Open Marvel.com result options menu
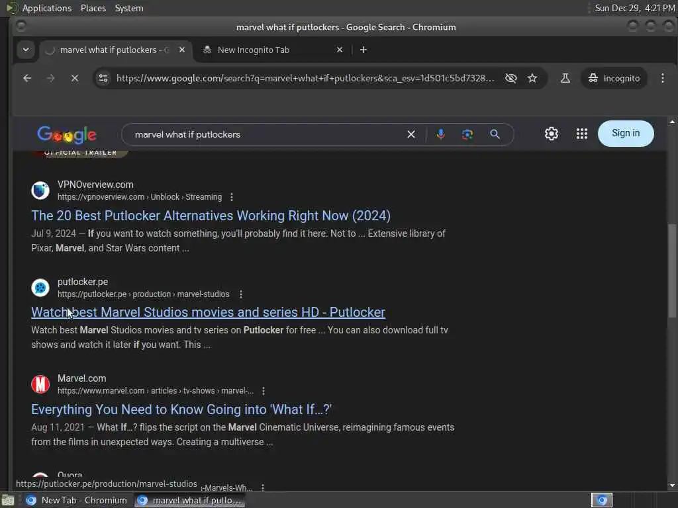Image resolution: width=678 pixels, height=508 pixels. [x=264, y=391]
